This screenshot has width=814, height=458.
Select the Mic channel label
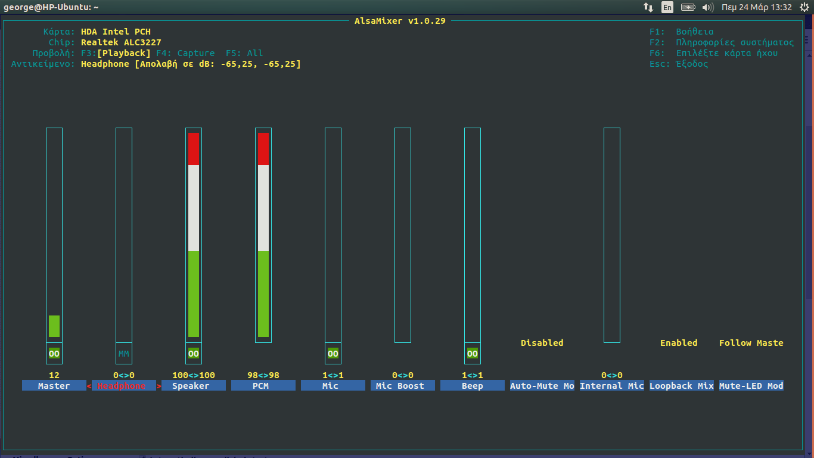pos(333,386)
